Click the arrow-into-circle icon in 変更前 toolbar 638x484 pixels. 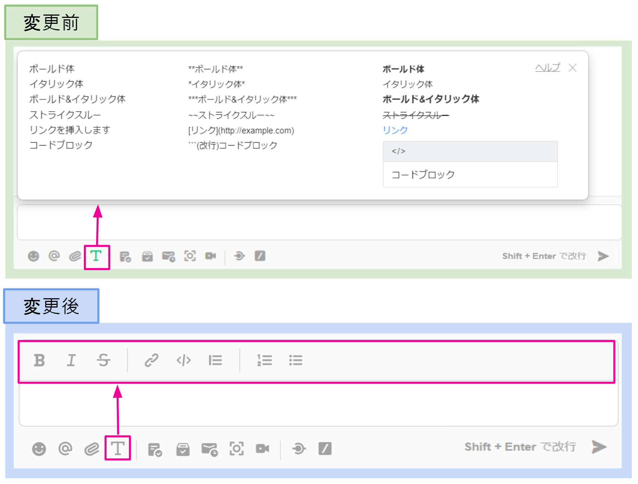click(239, 256)
